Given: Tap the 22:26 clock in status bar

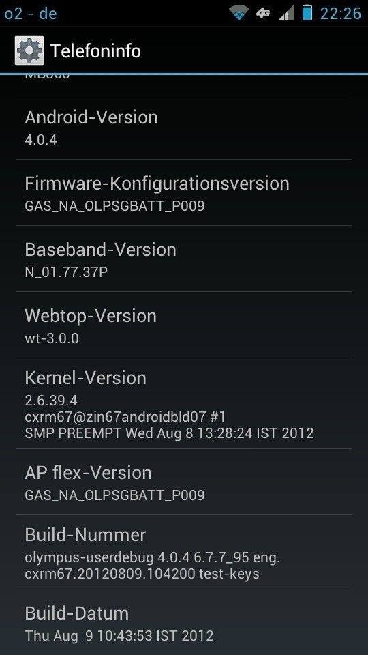Looking at the screenshot, I should point(341,14).
